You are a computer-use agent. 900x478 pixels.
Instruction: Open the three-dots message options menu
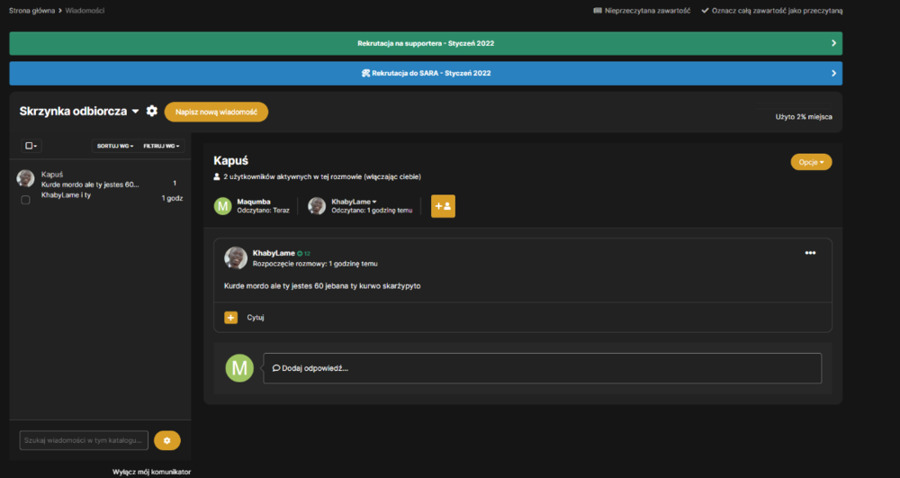click(810, 252)
